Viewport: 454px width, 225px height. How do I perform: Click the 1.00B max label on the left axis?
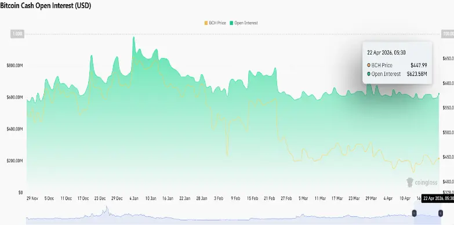[17, 34]
